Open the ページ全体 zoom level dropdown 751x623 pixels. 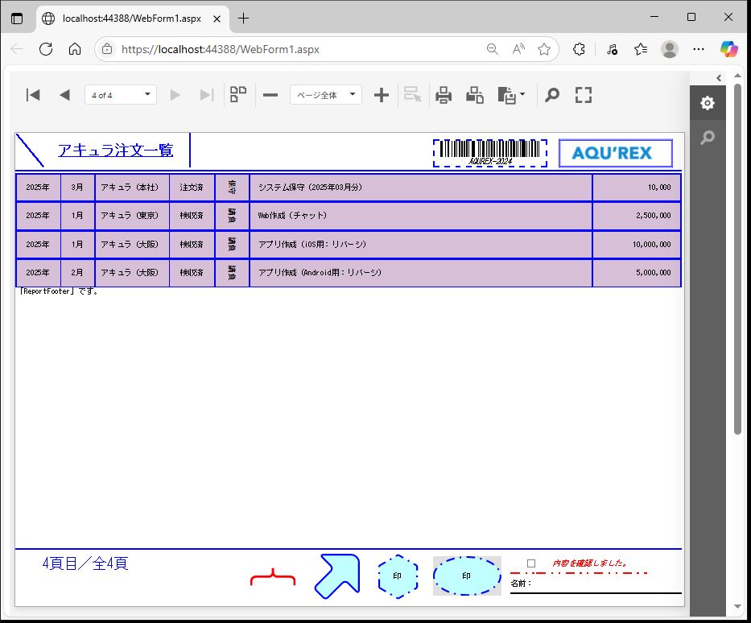point(326,95)
